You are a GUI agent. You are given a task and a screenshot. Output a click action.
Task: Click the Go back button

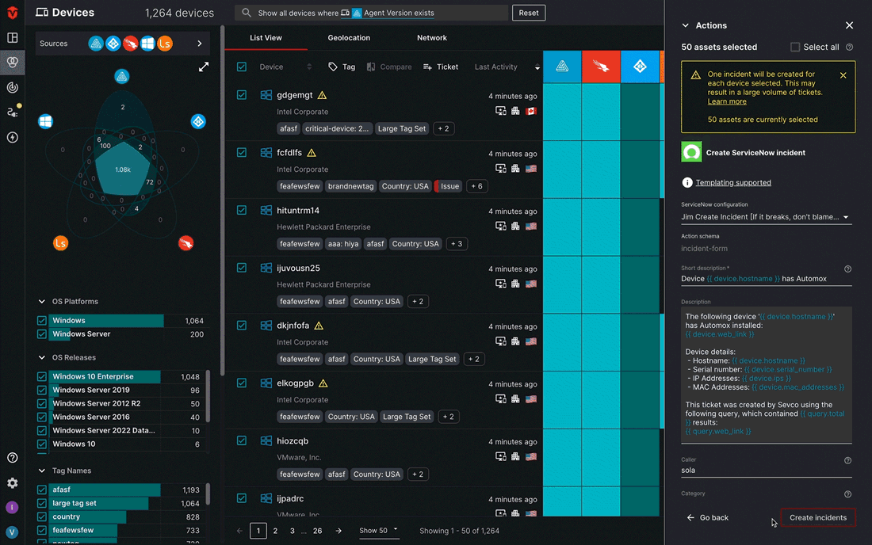(x=707, y=517)
